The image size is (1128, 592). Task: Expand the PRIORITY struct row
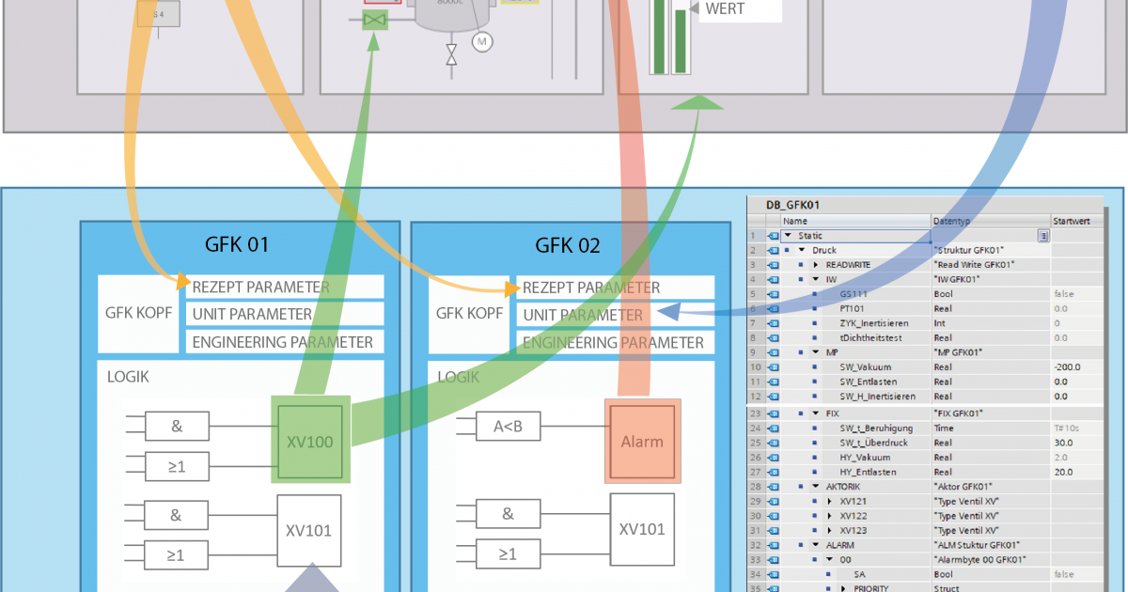point(843,588)
